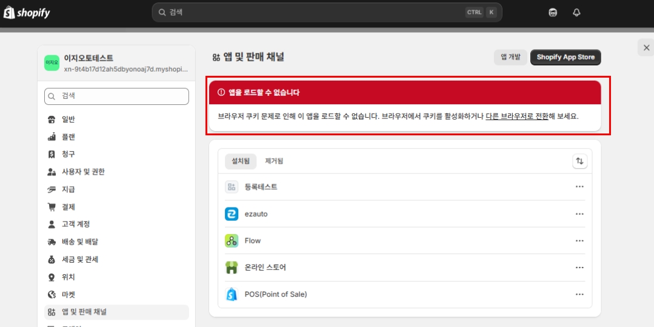Open the Shopify App Store button

coord(566,57)
